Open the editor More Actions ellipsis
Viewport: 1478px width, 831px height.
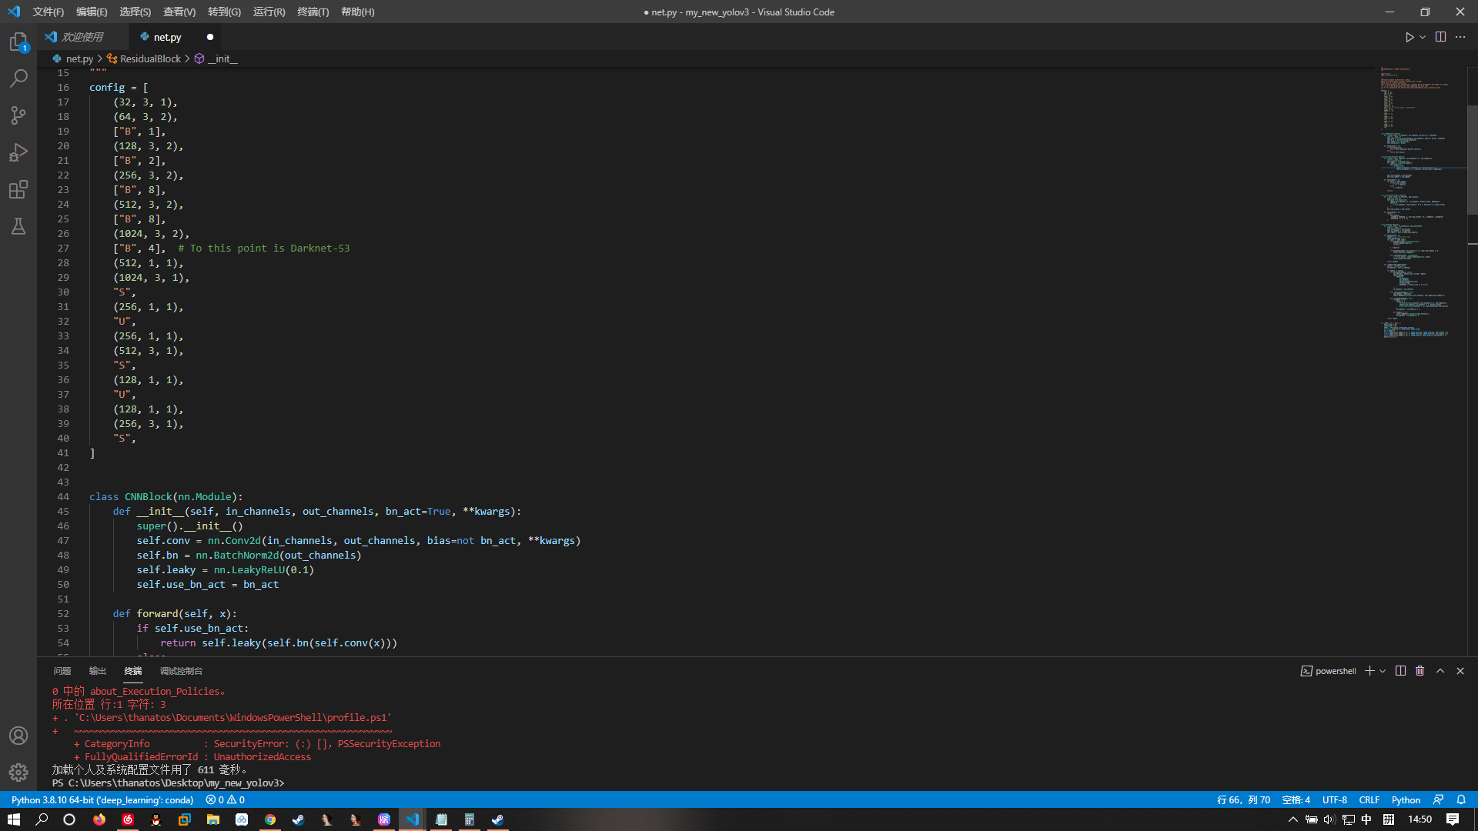(x=1460, y=37)
